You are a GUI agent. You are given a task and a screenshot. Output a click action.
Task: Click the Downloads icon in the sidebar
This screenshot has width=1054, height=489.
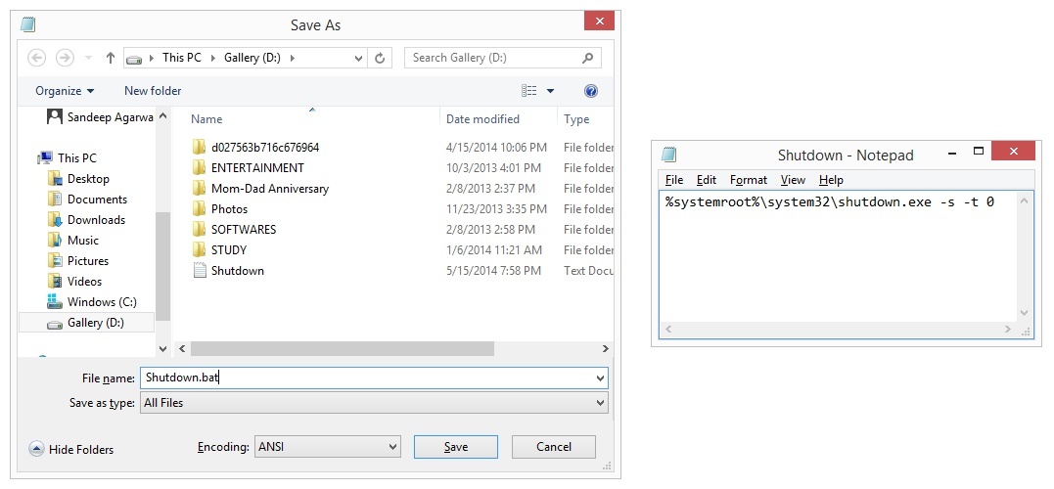(x=55, y=220)
